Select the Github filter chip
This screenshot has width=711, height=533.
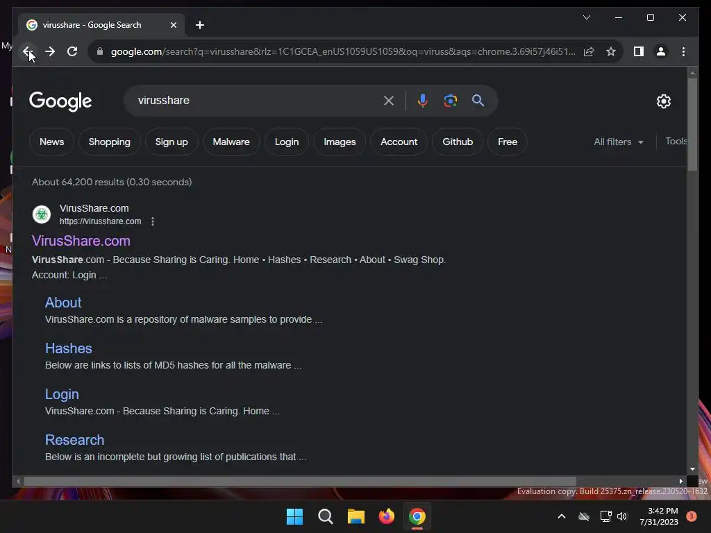click(x=458, y=142)
